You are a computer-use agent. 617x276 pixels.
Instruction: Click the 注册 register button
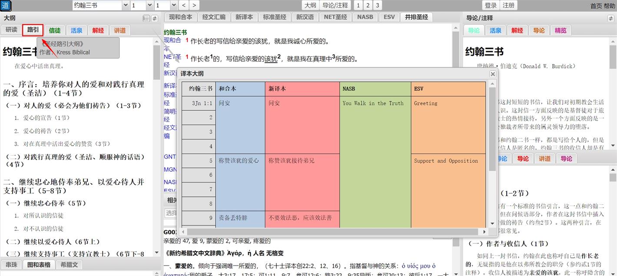pyautogui.click(x=508, y=5)
